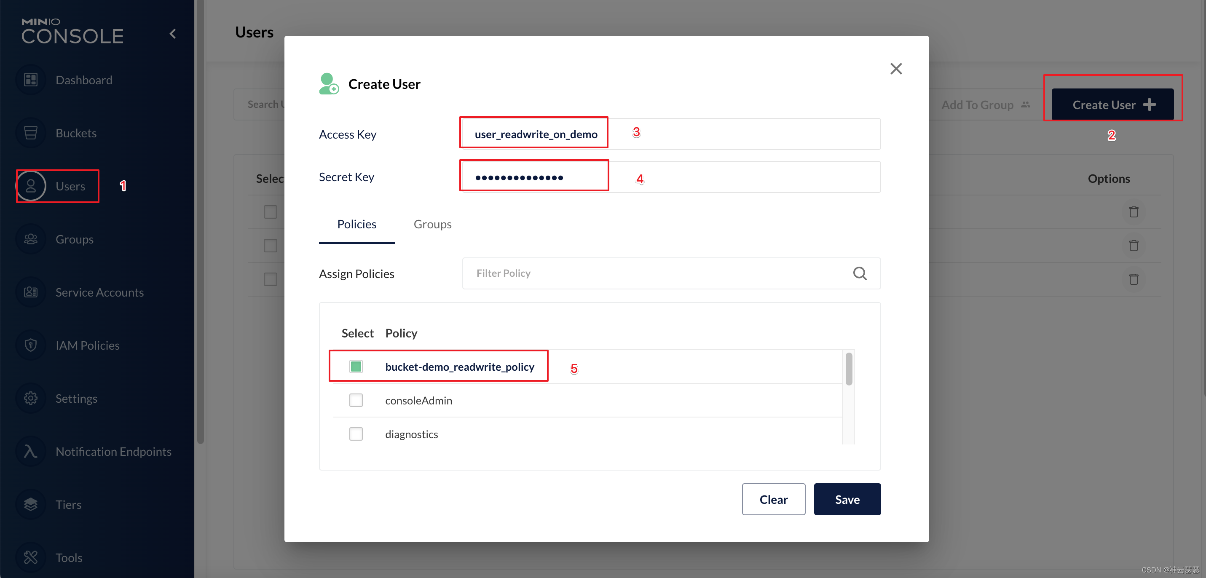This screenshot has width=1206, height=578.
Task: Open Service Accounts sidebar icon
Action: 31,292
